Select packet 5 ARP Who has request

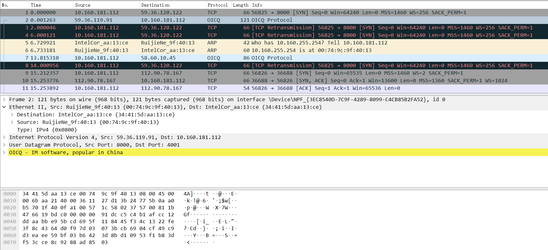[x=274, y=43]
